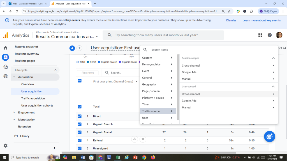The image size is (287, 161).
Task: Collapse the User-scoped section
Action: [x=273, y=87]
